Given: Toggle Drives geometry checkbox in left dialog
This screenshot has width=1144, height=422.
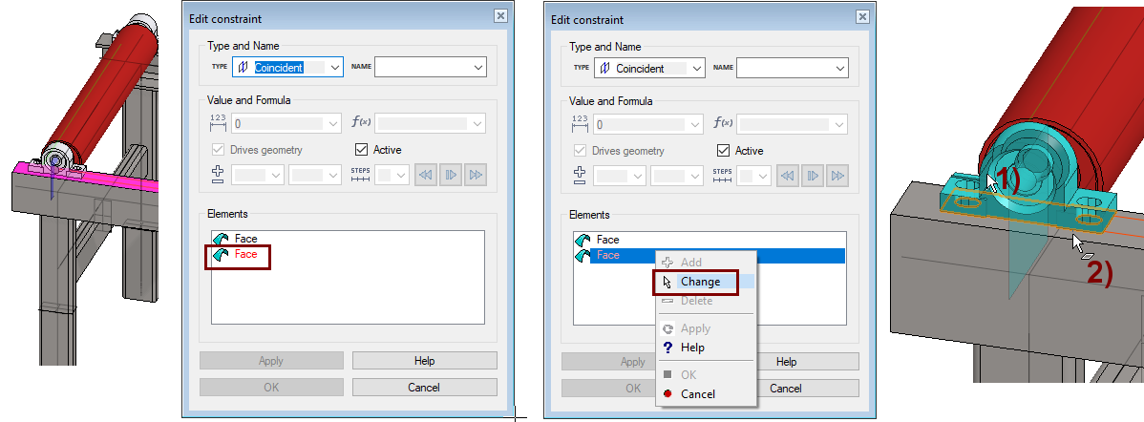Looking at the screenshot, I should tap(217, 150).
